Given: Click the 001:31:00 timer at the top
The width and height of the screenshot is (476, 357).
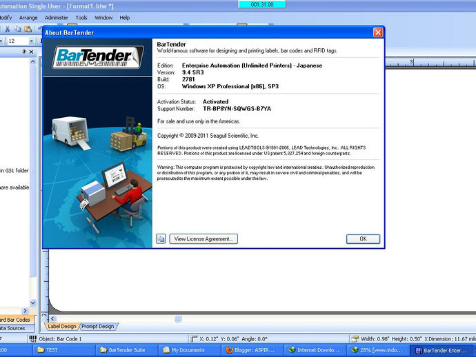Looking at the screenshot, I should (x=262, y=4).
